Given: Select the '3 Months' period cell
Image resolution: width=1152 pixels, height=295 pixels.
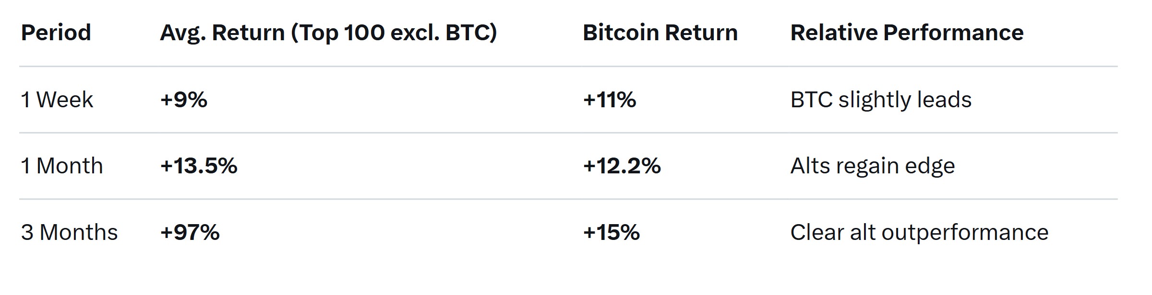Looking at the screenshot, I should (69, 232).
